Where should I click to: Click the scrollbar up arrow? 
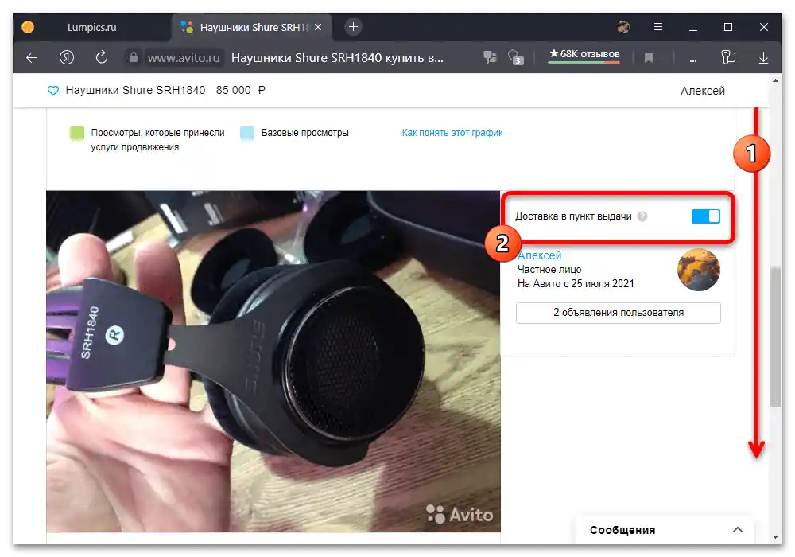pos(775,80)
